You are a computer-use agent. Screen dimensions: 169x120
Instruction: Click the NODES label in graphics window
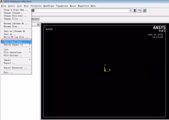click(49, 29)
